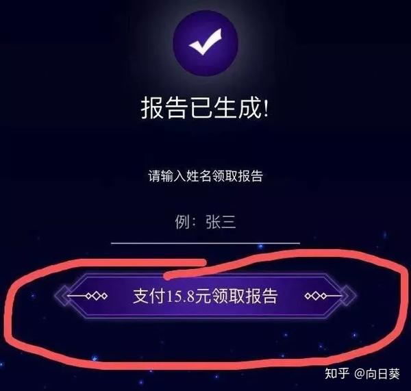Click the 领取报告 words on the pay button
Screen dimensions: 411x391
pos(245,297)
